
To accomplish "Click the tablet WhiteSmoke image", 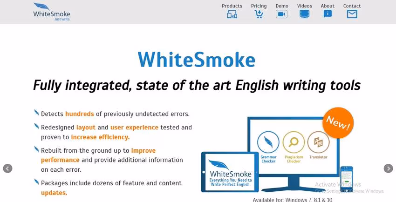I will coord(230,172).
